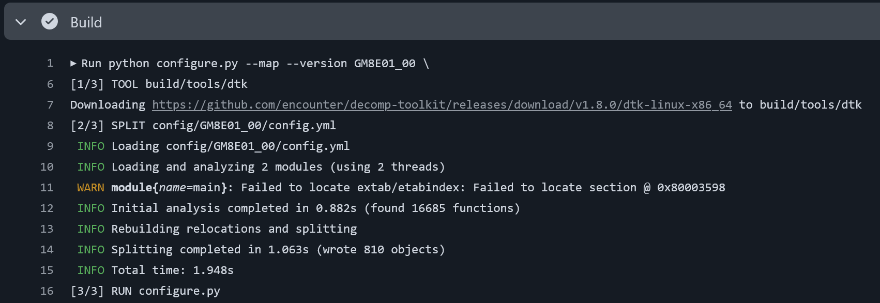Click line number 7 anchor

point(50,105)
